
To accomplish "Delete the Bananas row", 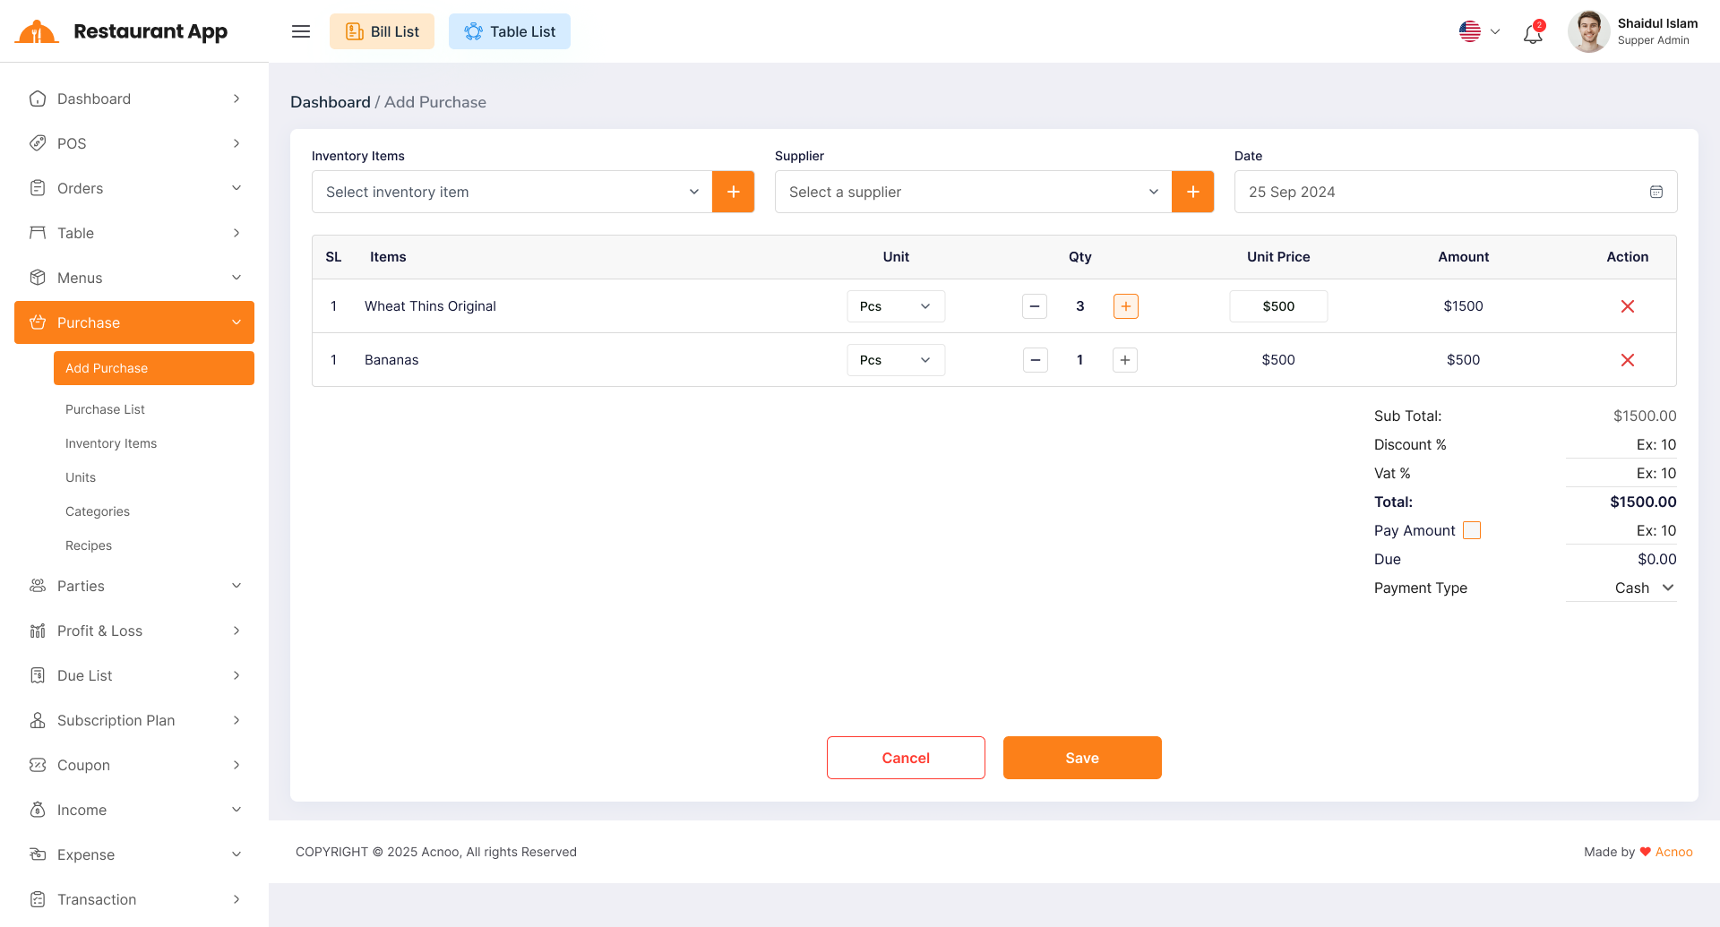I will click(x=1627, y=360).
